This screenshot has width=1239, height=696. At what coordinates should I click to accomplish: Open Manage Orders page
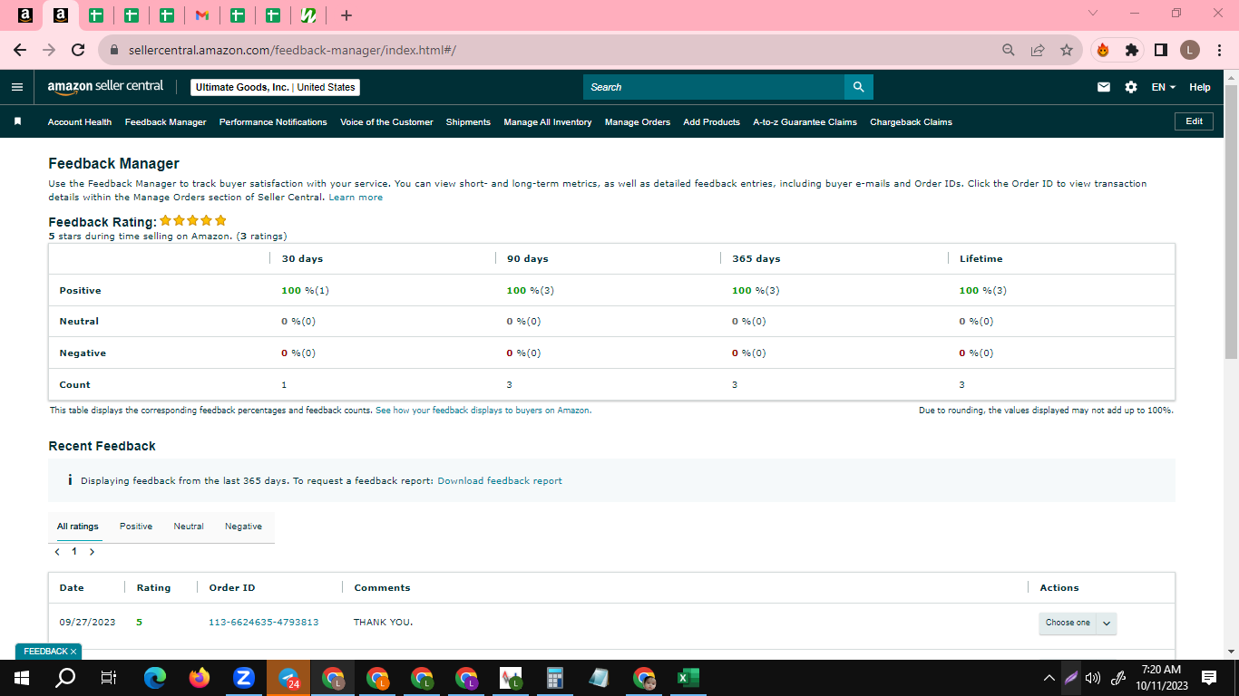(x=638, y=122)
